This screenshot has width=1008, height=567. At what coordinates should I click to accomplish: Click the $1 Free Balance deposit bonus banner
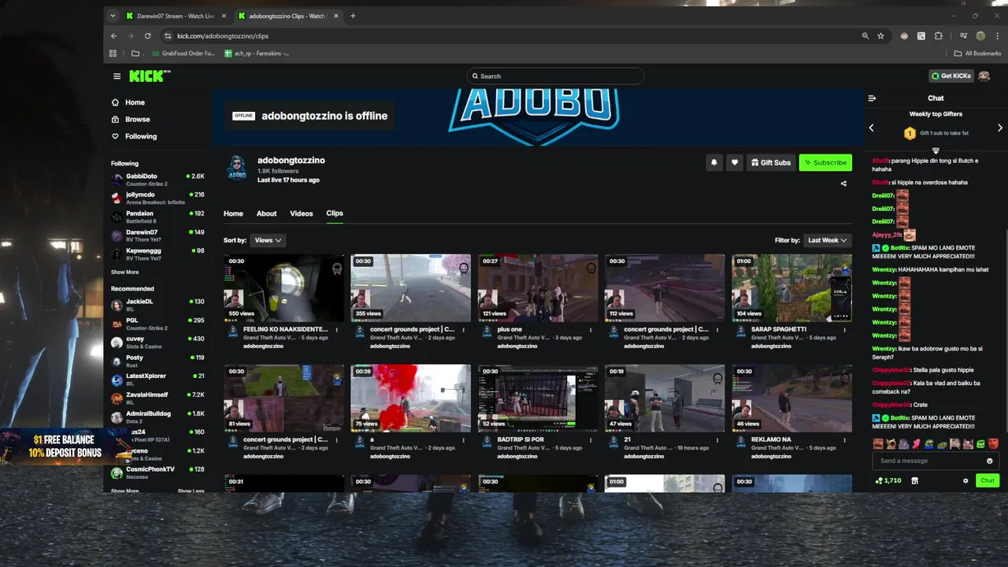click(66, 446)
